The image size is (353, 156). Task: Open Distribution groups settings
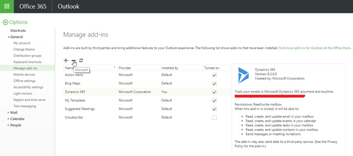[28, 56]
